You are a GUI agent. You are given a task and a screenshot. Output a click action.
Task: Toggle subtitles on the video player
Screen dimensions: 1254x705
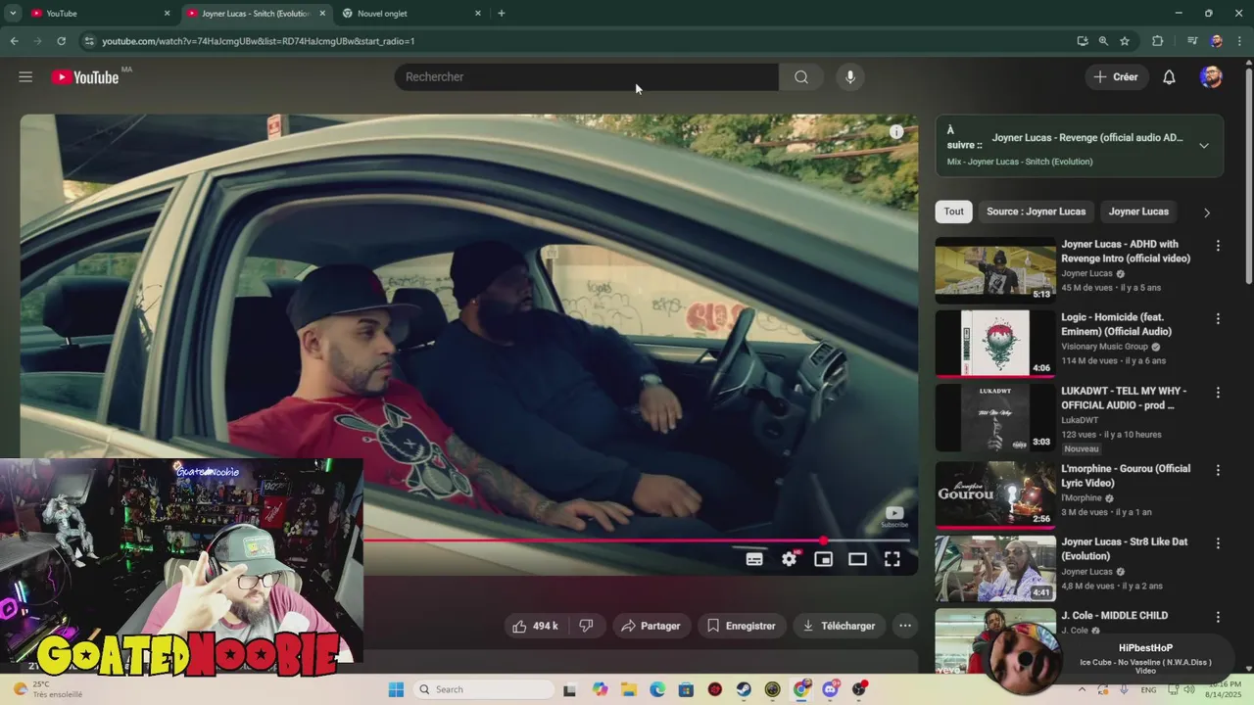pos(754,558)
